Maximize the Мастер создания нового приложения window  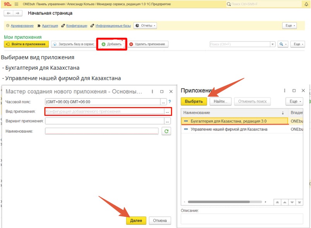[162, 91]
